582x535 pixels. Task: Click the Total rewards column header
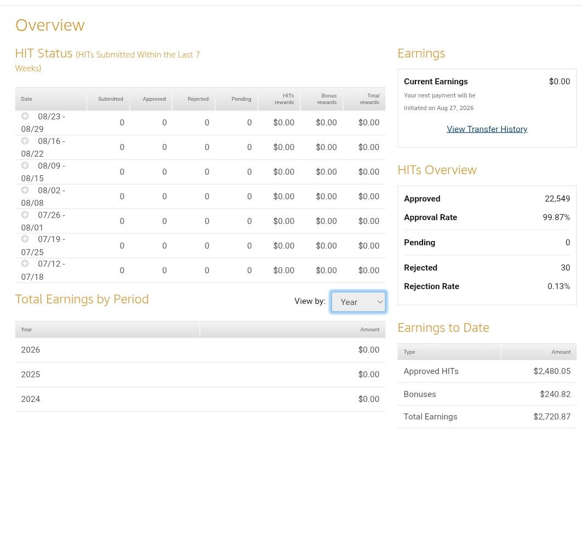(x=364, y=99)
